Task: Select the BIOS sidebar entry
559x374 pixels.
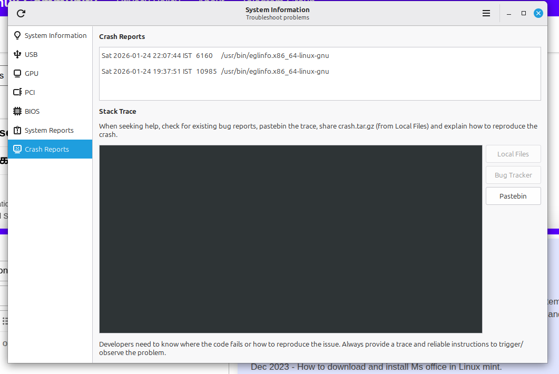Action: 32,111
